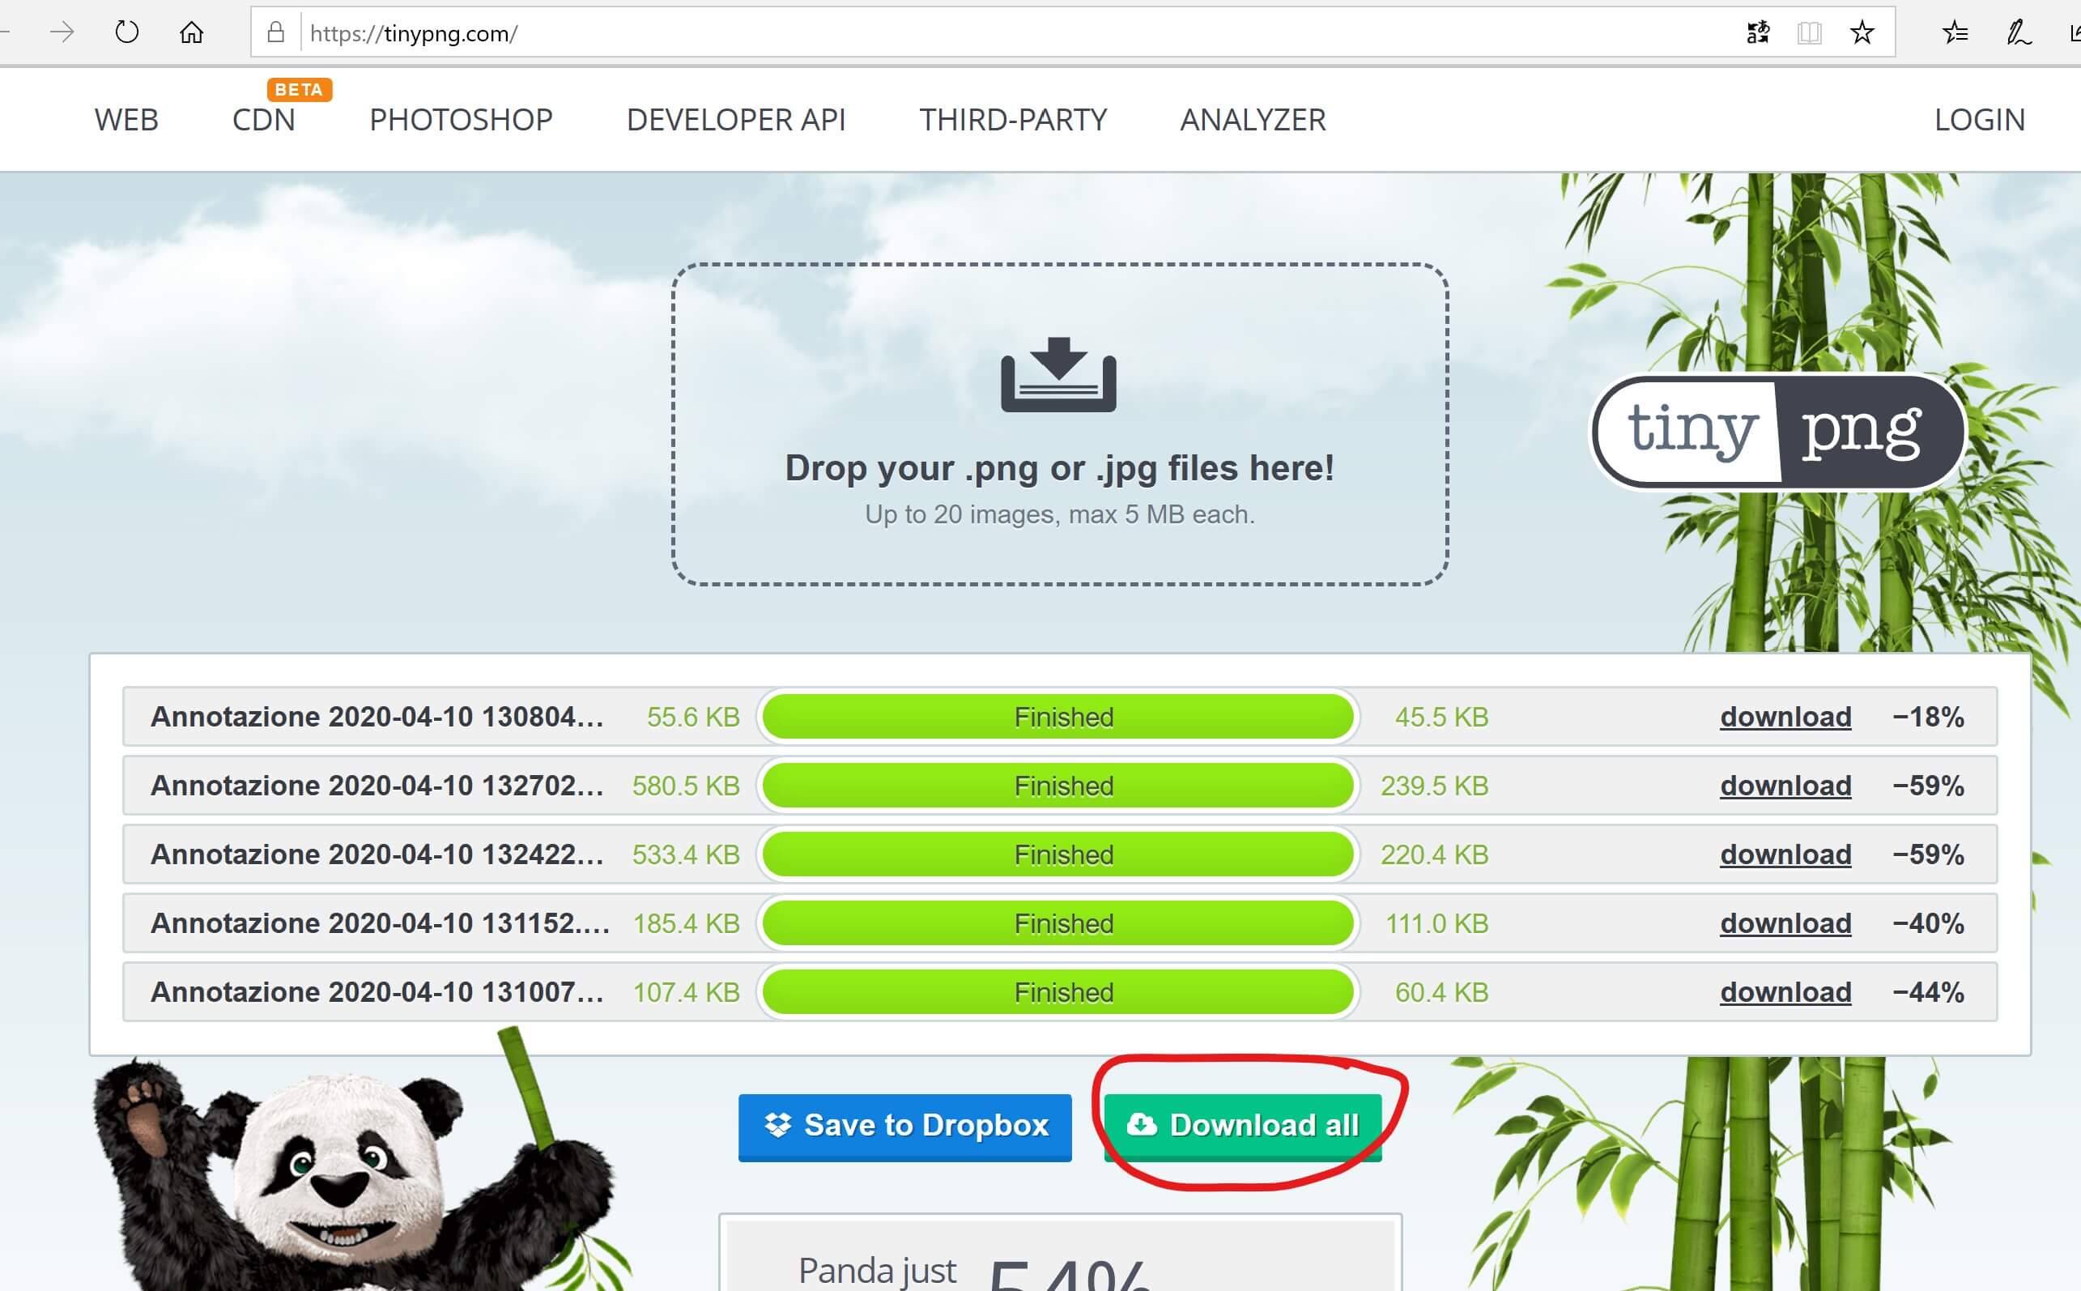Click the 132702 Finished progress bar

[x=1058, y=786]
